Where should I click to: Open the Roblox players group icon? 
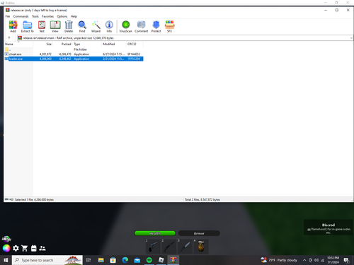42,248
